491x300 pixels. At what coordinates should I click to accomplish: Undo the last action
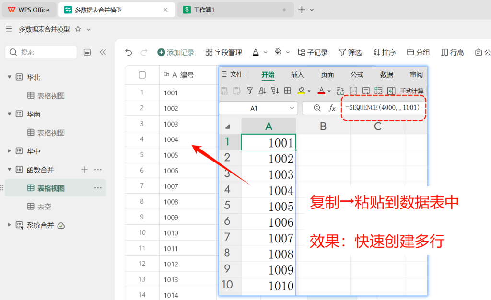[129, 52]
